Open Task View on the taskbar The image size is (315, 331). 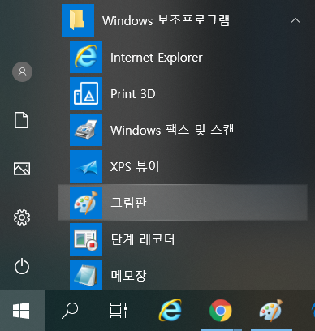pyautogui.click(x=119, y=311)
